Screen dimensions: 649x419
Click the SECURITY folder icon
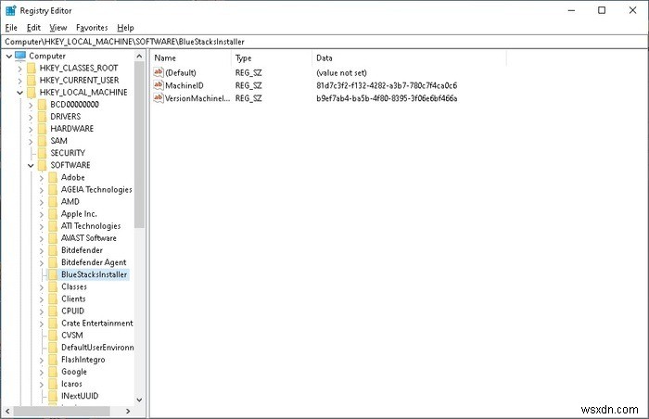coord(43,153)
